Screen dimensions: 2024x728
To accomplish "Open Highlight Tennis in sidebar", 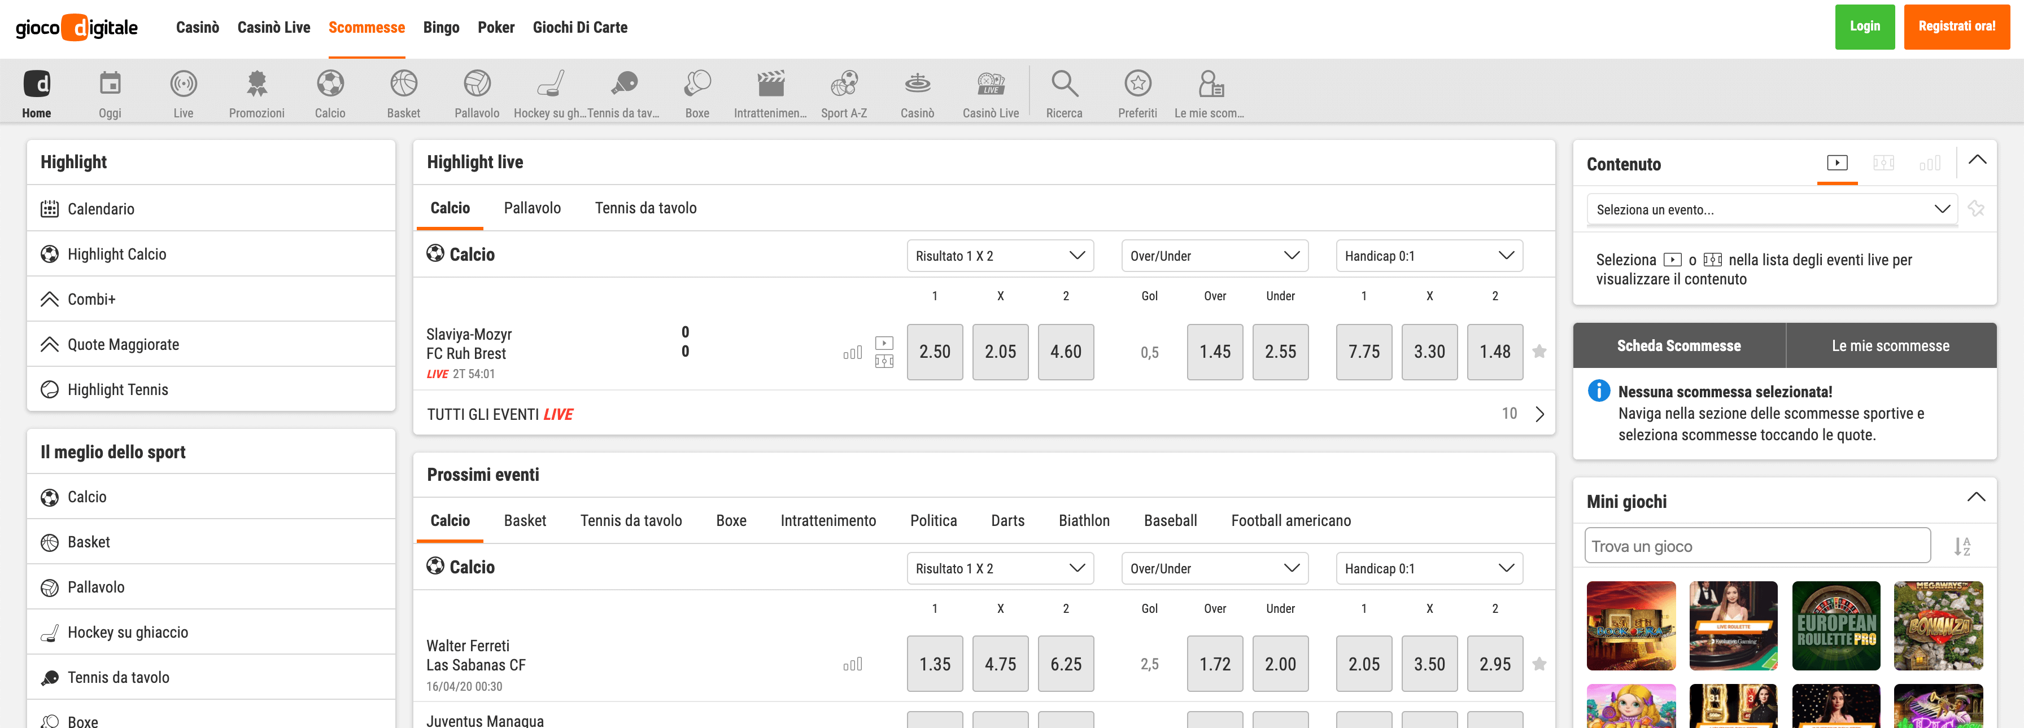I will coord(211,389).
